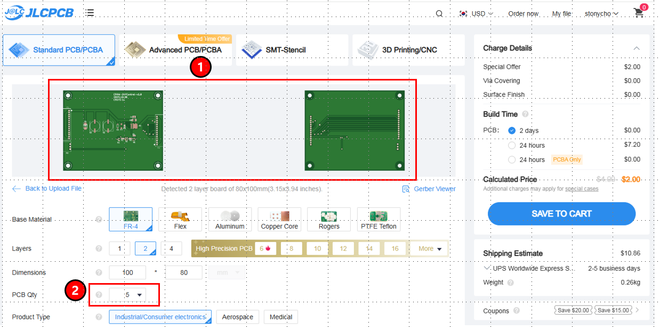Switch to Standard PCB/PCBA tab
The width and height of the screenshot is (660, 330).
point(59,50)
